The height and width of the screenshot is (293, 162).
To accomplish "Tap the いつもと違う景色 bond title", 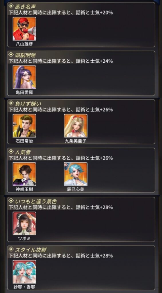I will (35, 201).
